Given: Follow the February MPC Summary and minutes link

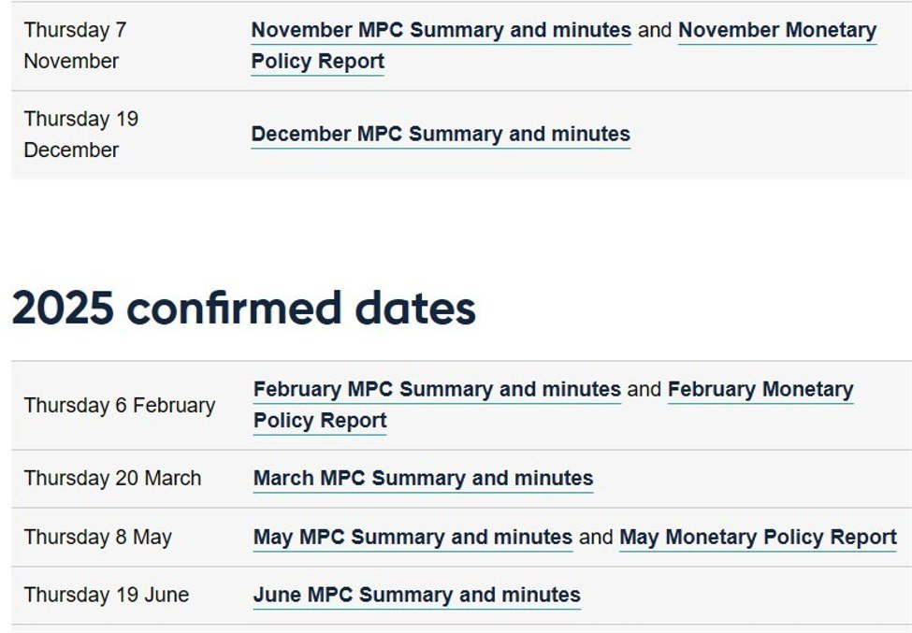Looking at the screenshot, I should coord(437,389).
